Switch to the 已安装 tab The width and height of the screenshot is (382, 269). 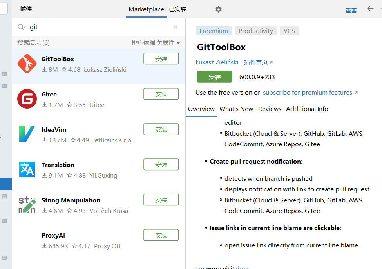click(178, 9)
